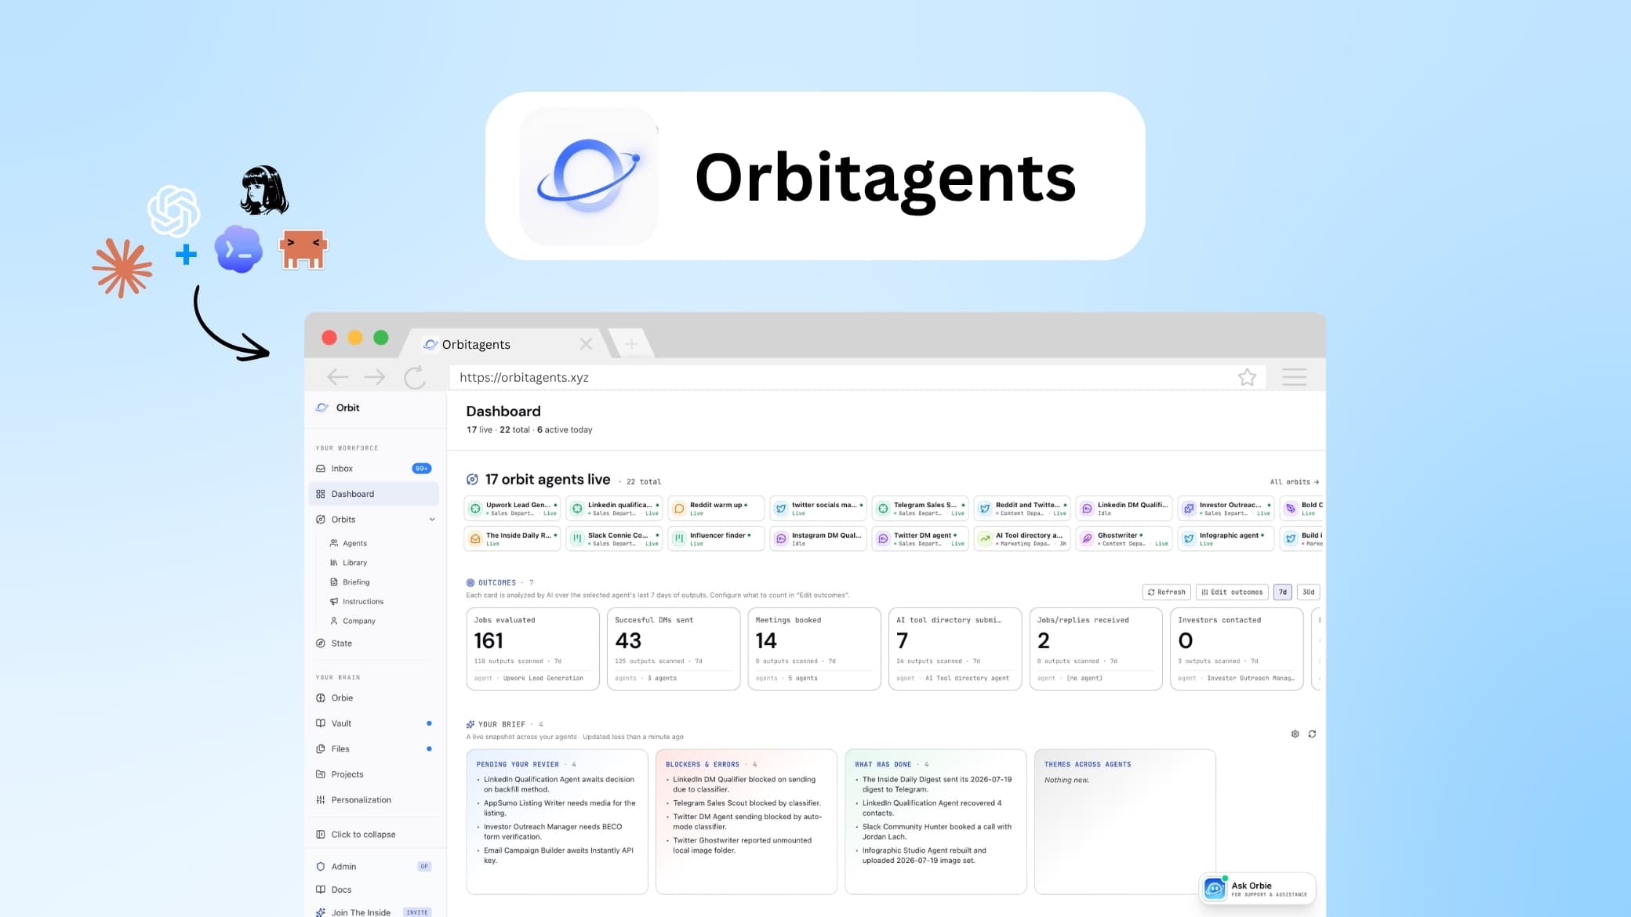The image size is (1631, 917).
Task: Open Files in sidebar
Action: click(373, 748)
